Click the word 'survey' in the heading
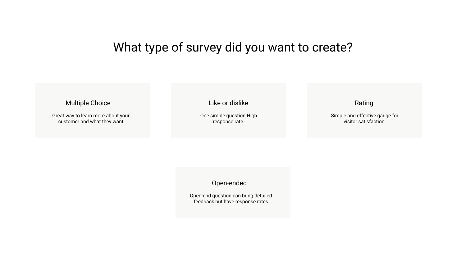The width and height of the screenshot is (466, 265). coord(204,47)
